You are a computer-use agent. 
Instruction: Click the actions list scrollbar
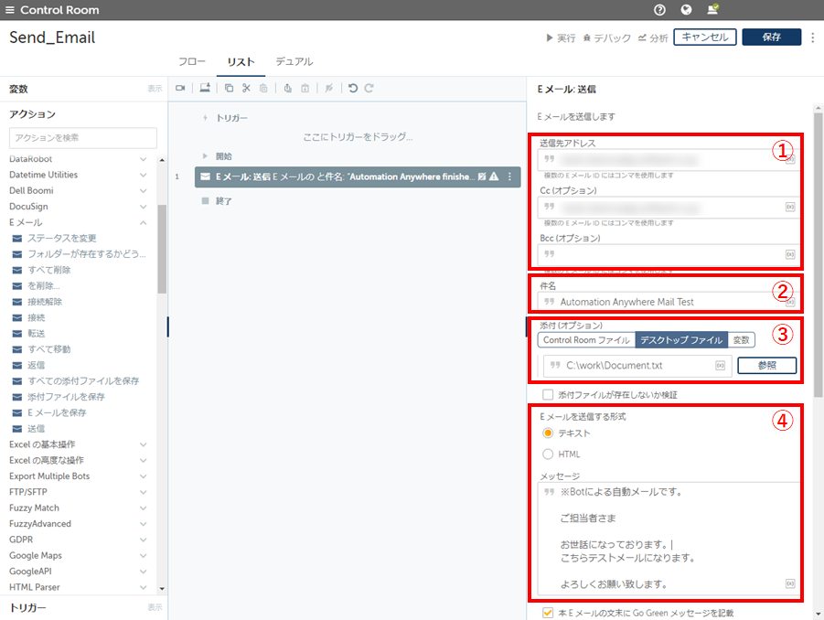[x=162, y=249]
